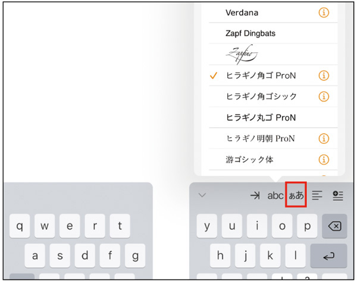This screenshot has width=357, height=297.
Task: Tap the abc text style button
Action: [x=275, y=195]
